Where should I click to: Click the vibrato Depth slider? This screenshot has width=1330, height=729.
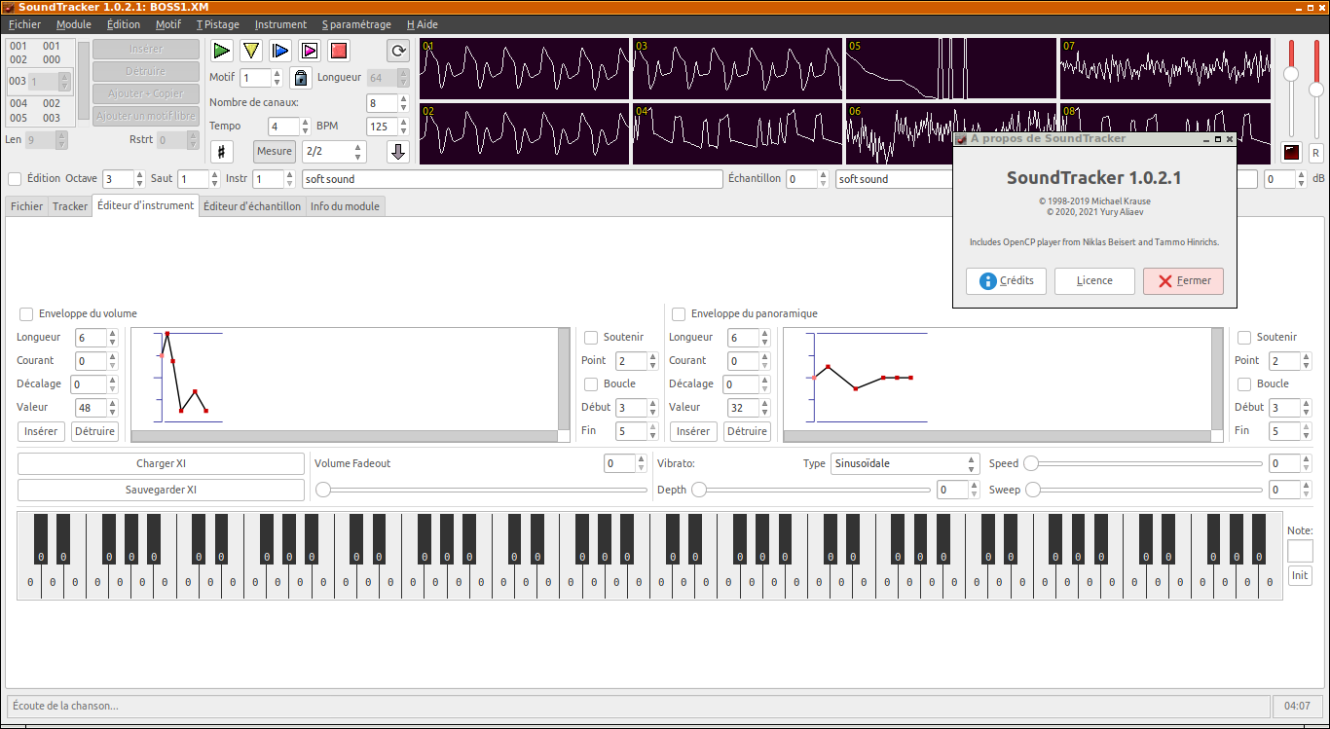(x=811, y=490)
